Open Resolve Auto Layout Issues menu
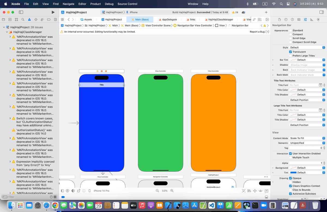 point(261,191)
